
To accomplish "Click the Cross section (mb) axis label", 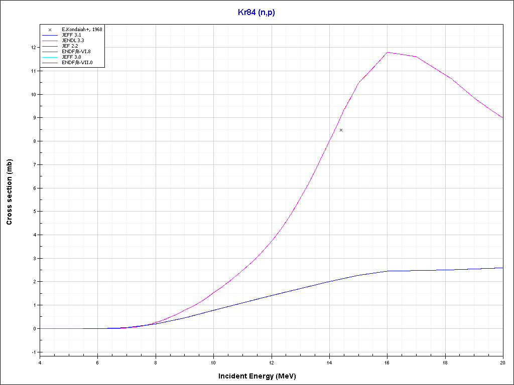I will (10, 192).
